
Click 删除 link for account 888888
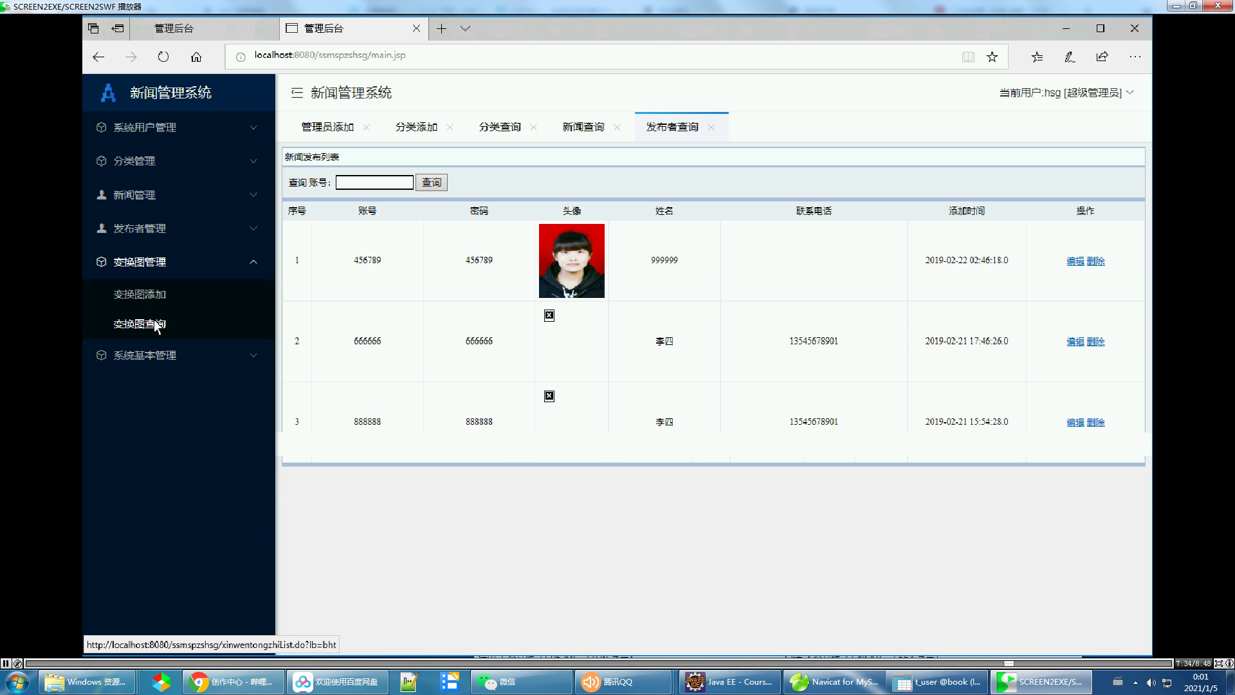tap(1096, 423)
